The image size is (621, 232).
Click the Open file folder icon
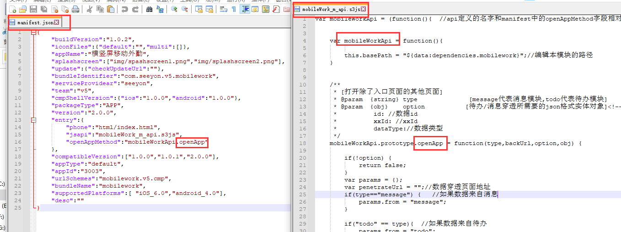click(x=22, y=9)
